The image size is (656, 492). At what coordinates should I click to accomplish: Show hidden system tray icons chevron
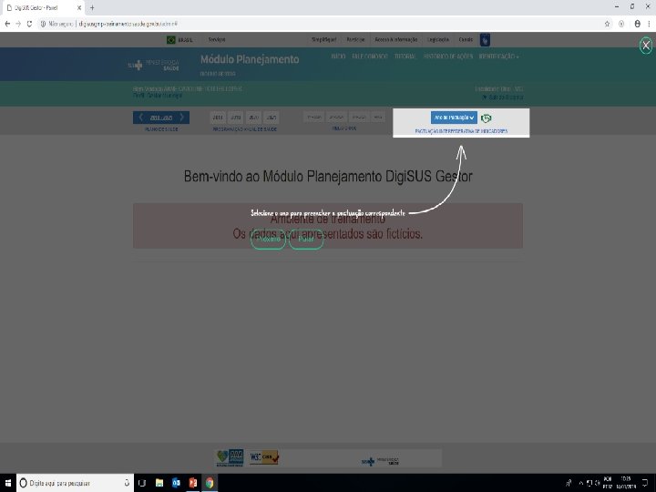tap(580, 483)
